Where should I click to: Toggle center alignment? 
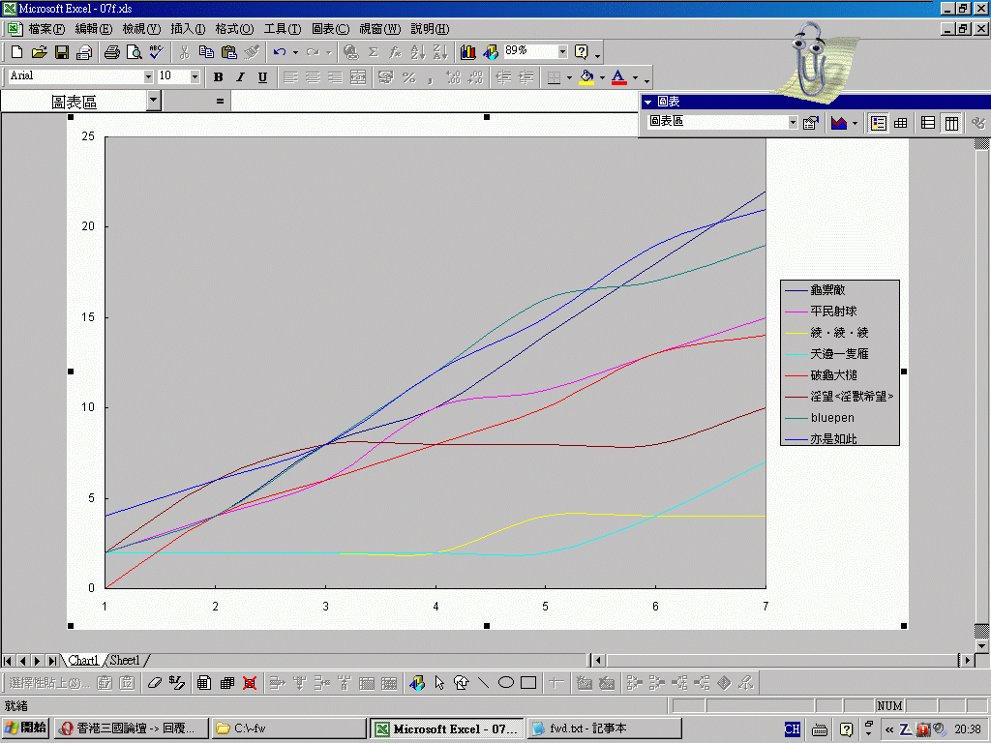coord(313,77)
